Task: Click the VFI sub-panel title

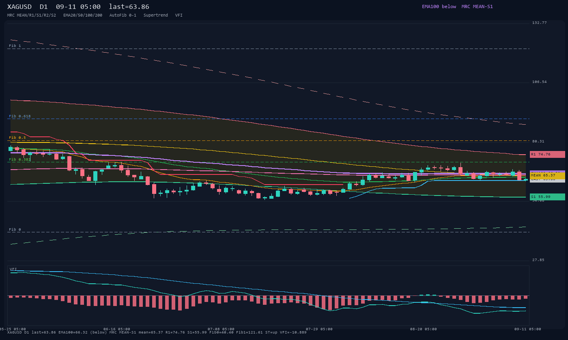Action: coord(13,269)
